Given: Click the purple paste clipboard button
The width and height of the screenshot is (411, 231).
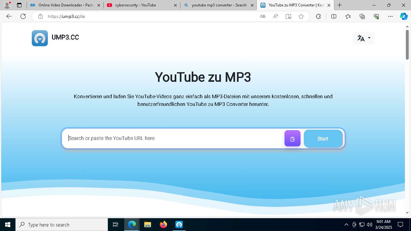Looking at the screenshot, I should tap(293, 139).
